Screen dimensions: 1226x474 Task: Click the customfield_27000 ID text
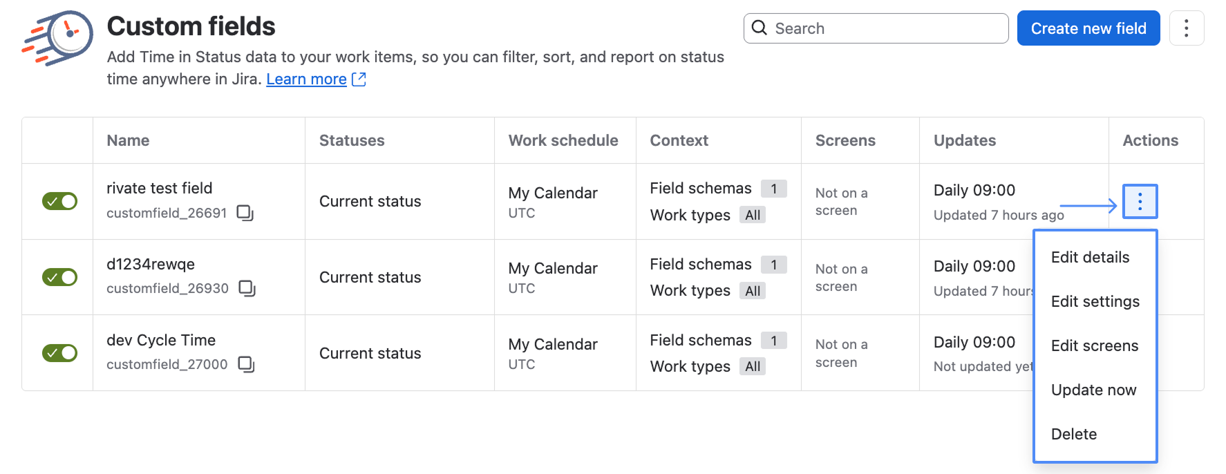pyautogui.click(x=167, y=364)
